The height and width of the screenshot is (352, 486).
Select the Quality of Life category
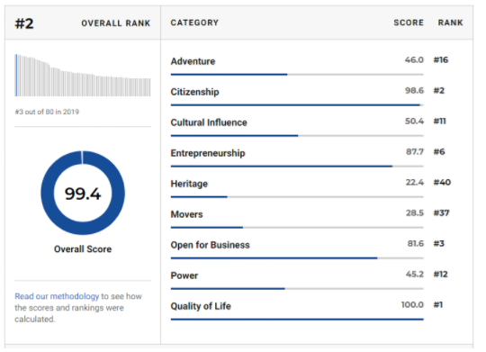(x=201, y=306)
